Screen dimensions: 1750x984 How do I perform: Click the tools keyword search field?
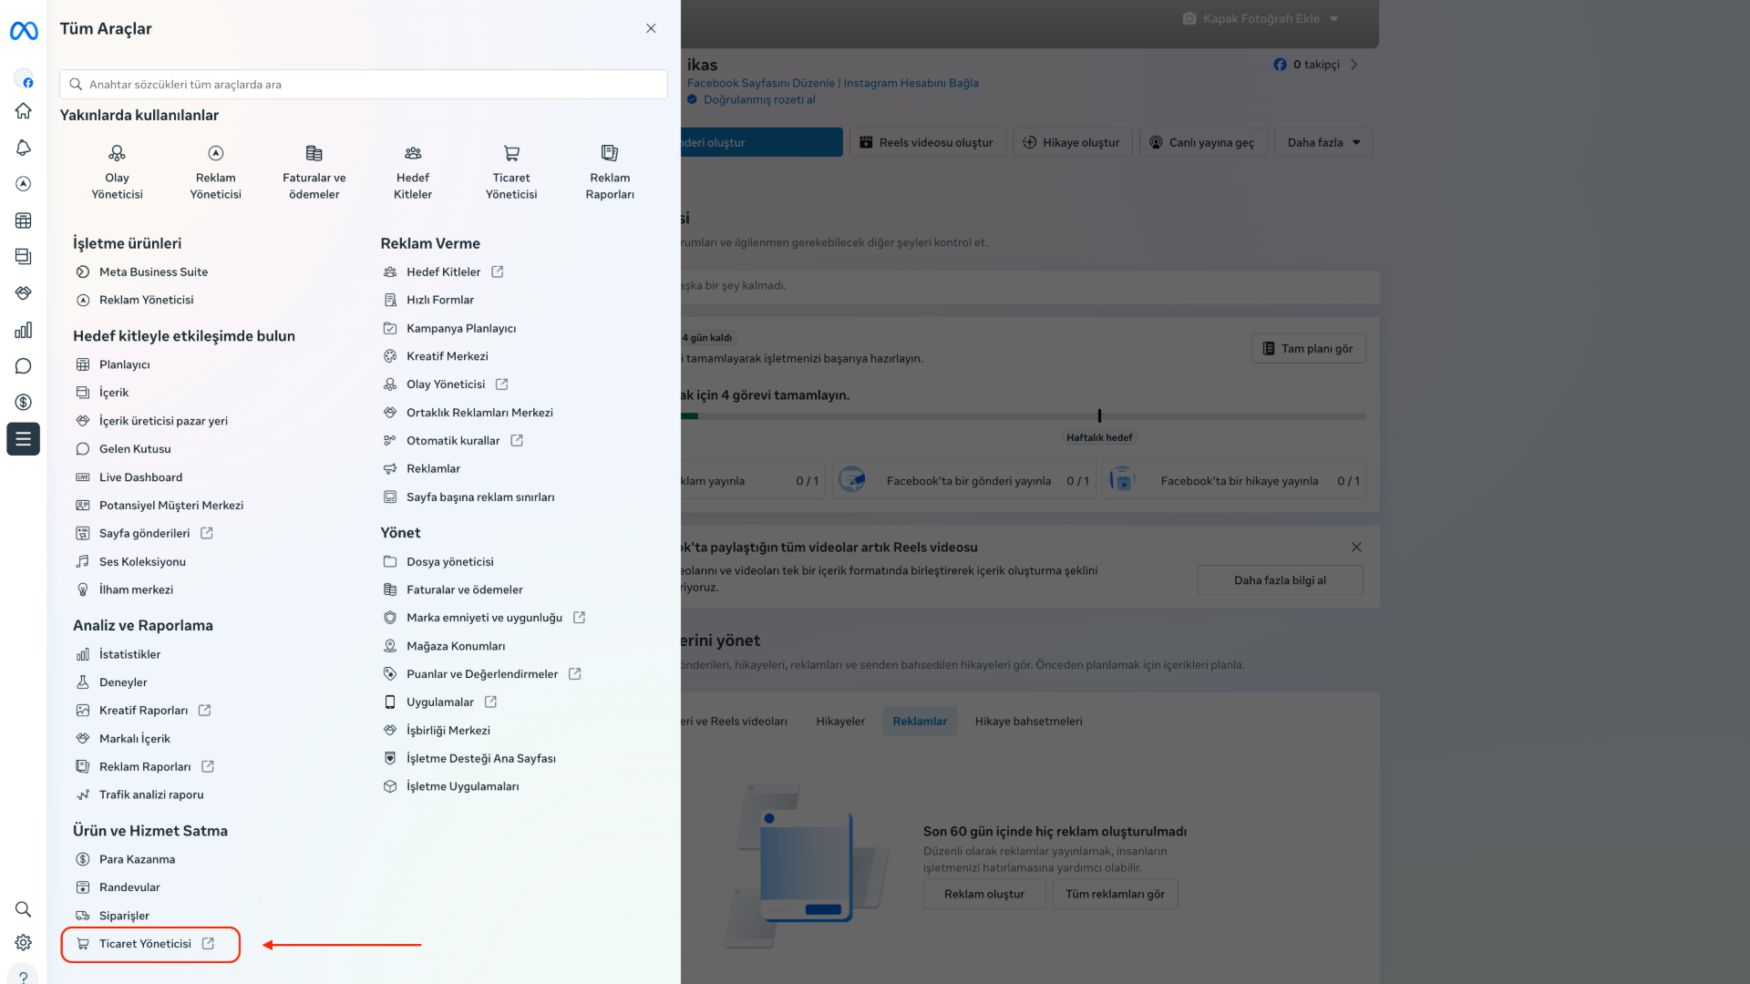[364, 84]
